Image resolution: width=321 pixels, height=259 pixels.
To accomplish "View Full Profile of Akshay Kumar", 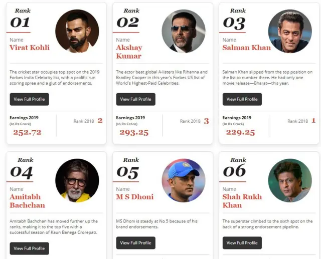I will [135, 99].
